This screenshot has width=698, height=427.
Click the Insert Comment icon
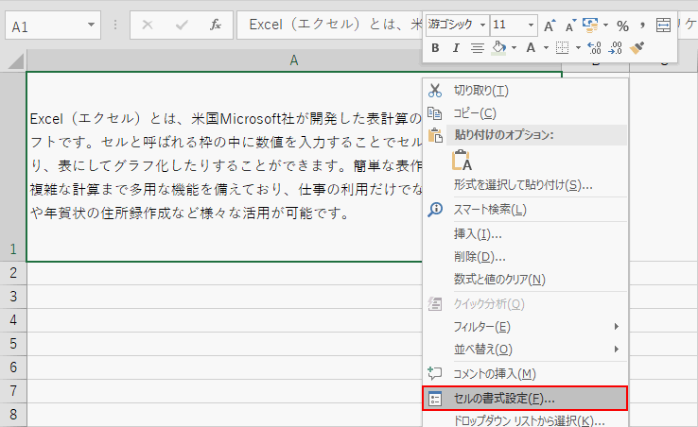click(x=434, y=374)
